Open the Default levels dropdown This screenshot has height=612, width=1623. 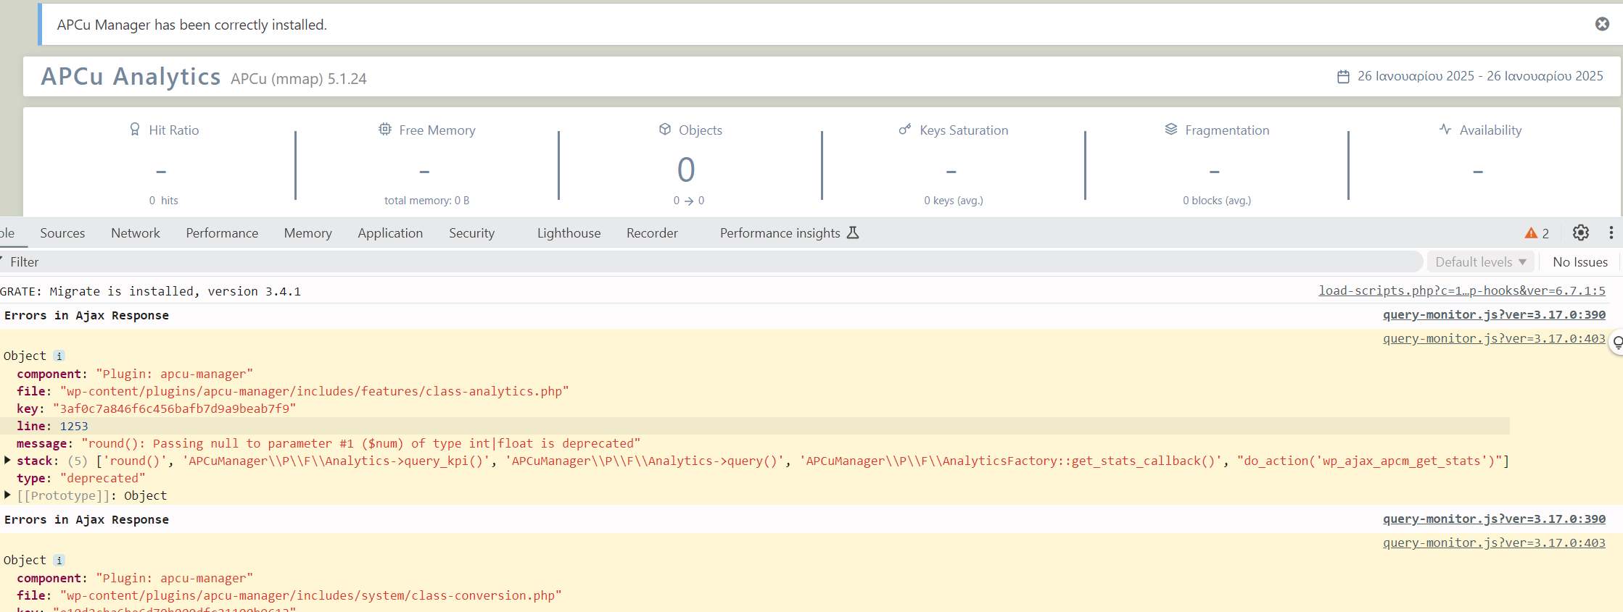(1480, 261)
